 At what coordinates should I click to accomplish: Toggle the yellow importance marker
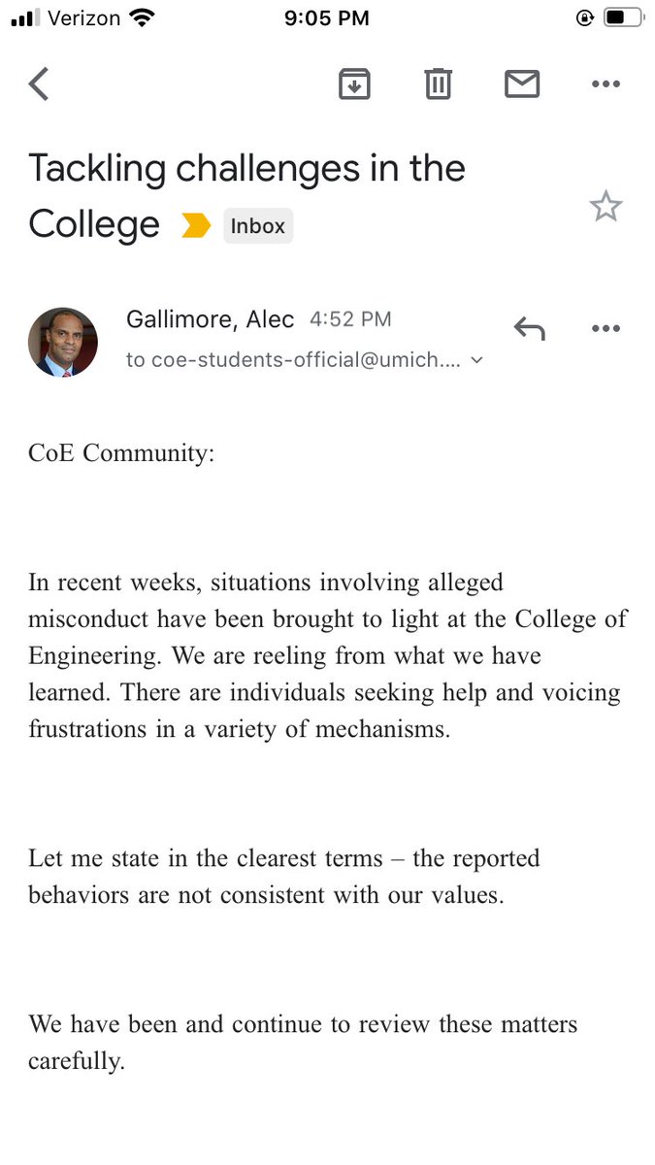(196, 226)
